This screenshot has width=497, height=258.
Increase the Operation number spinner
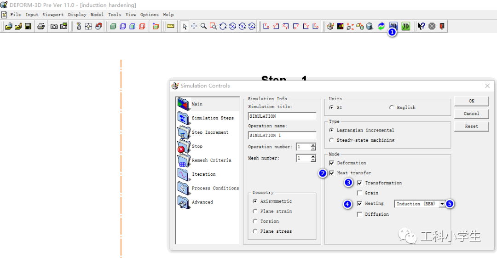(313, 145)
